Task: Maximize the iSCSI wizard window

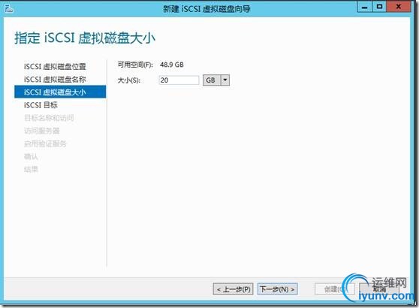Action: pos(379,7)
